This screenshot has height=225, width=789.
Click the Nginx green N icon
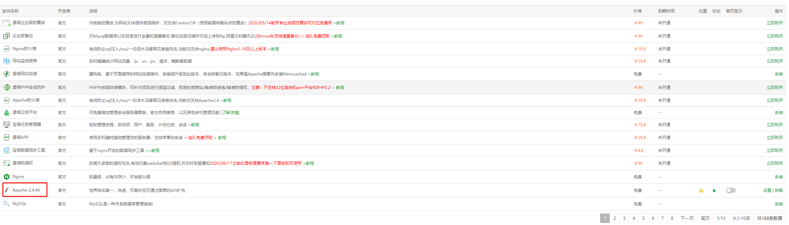point(6,177)
